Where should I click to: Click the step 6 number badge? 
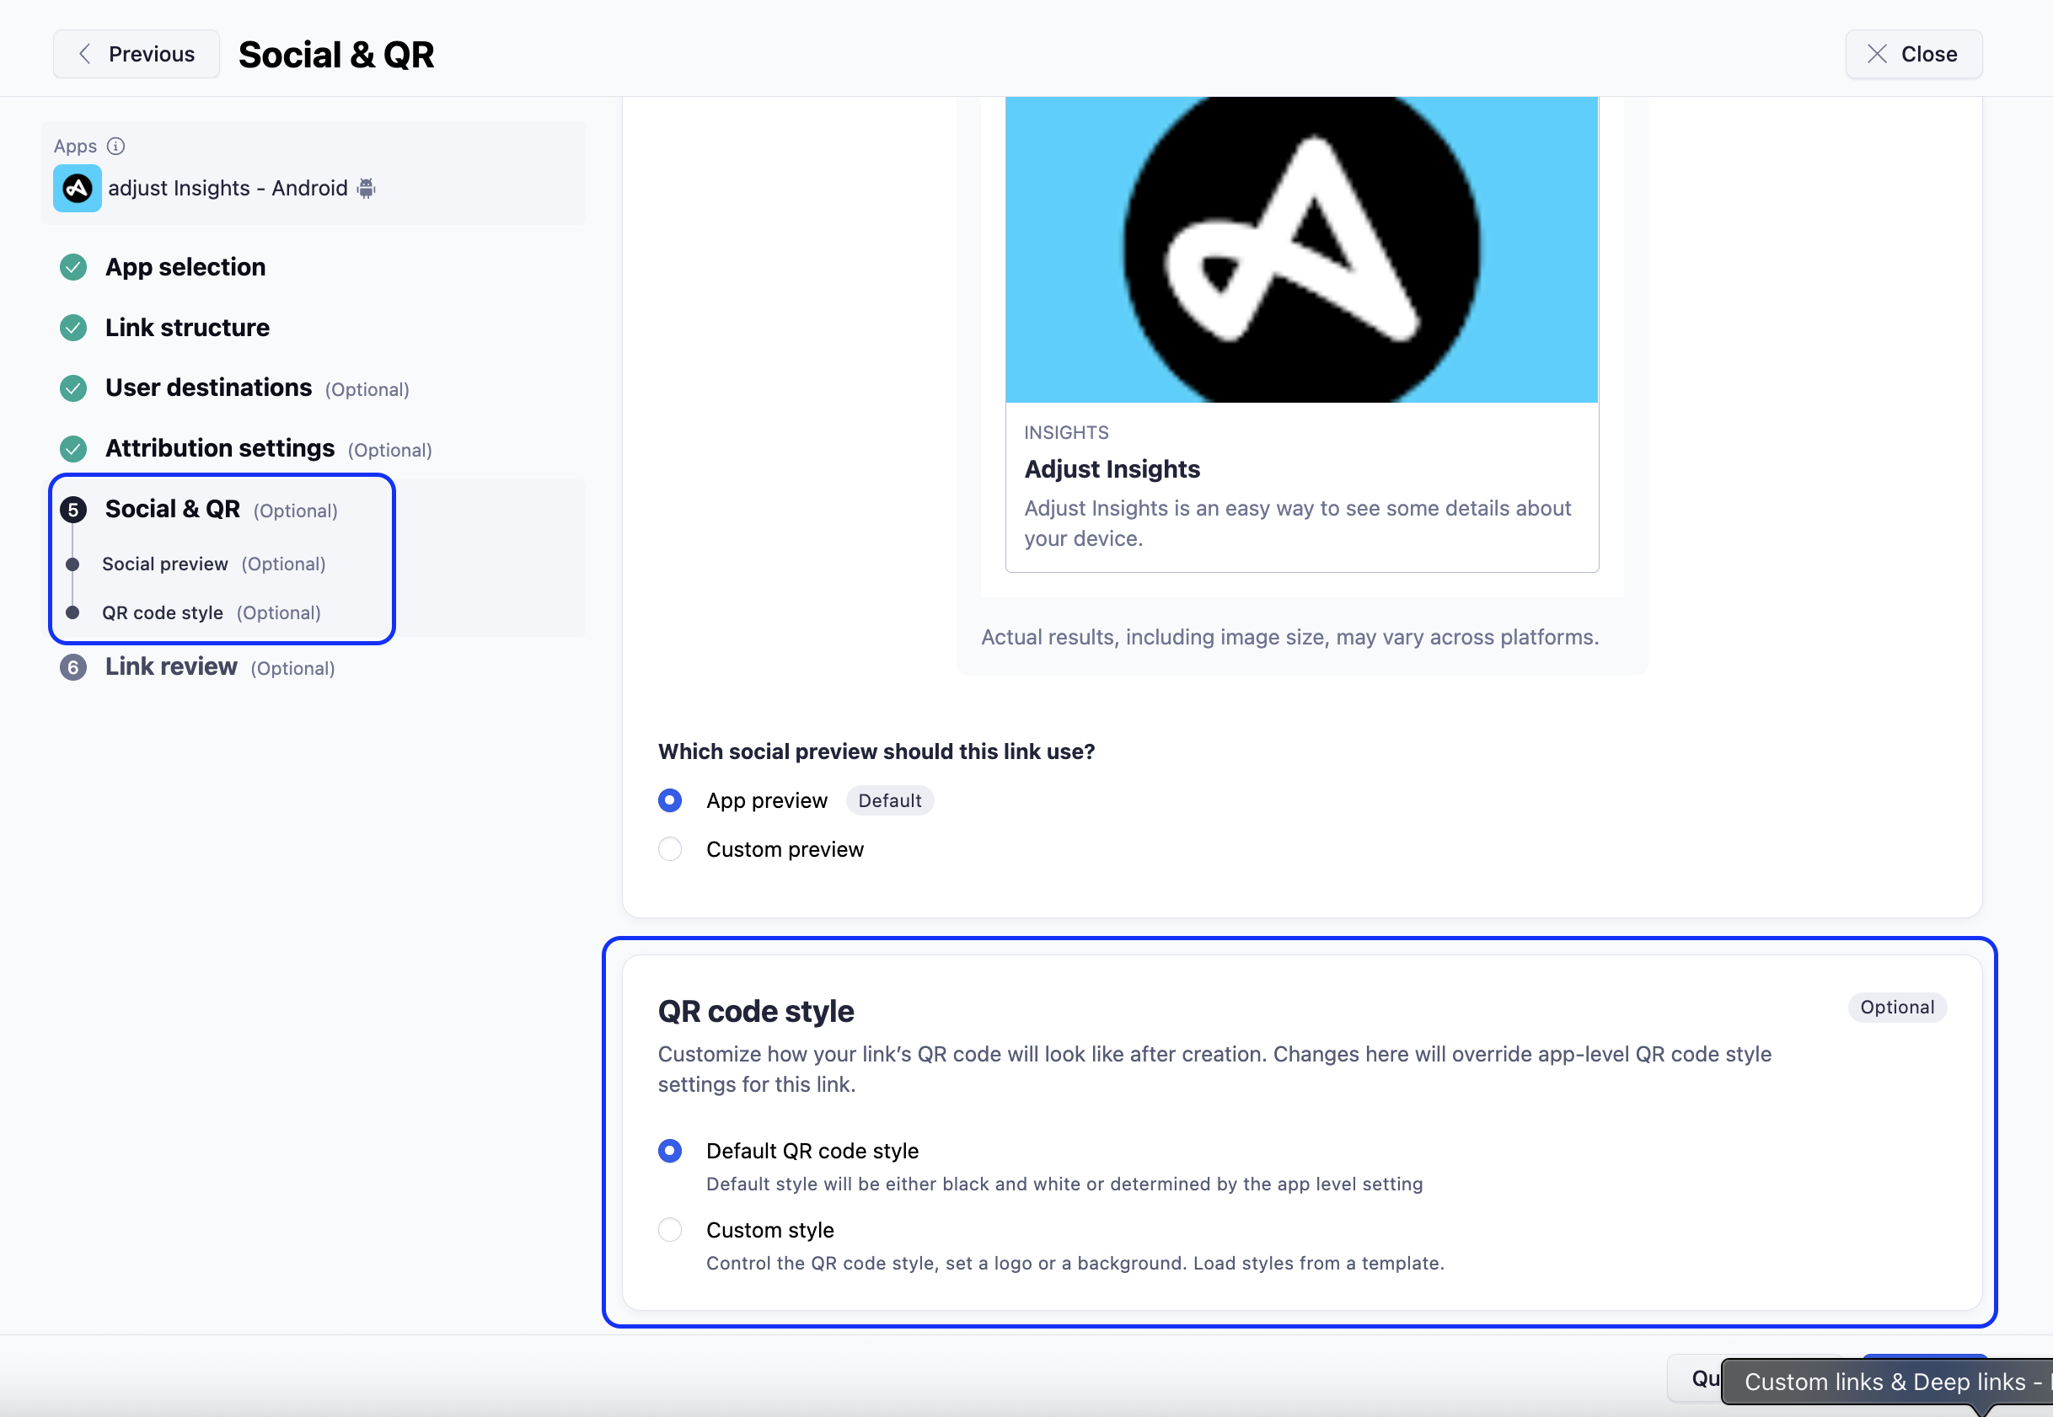[72, 668]
